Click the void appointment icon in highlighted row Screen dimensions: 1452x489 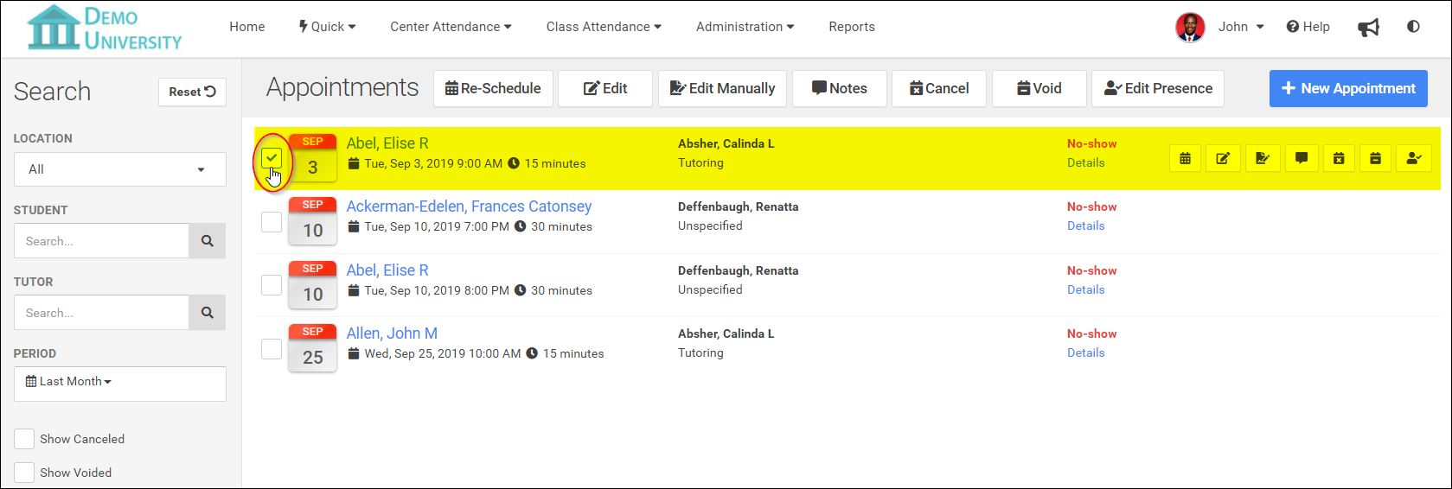pyautogui.click(x=1375, y=158)
